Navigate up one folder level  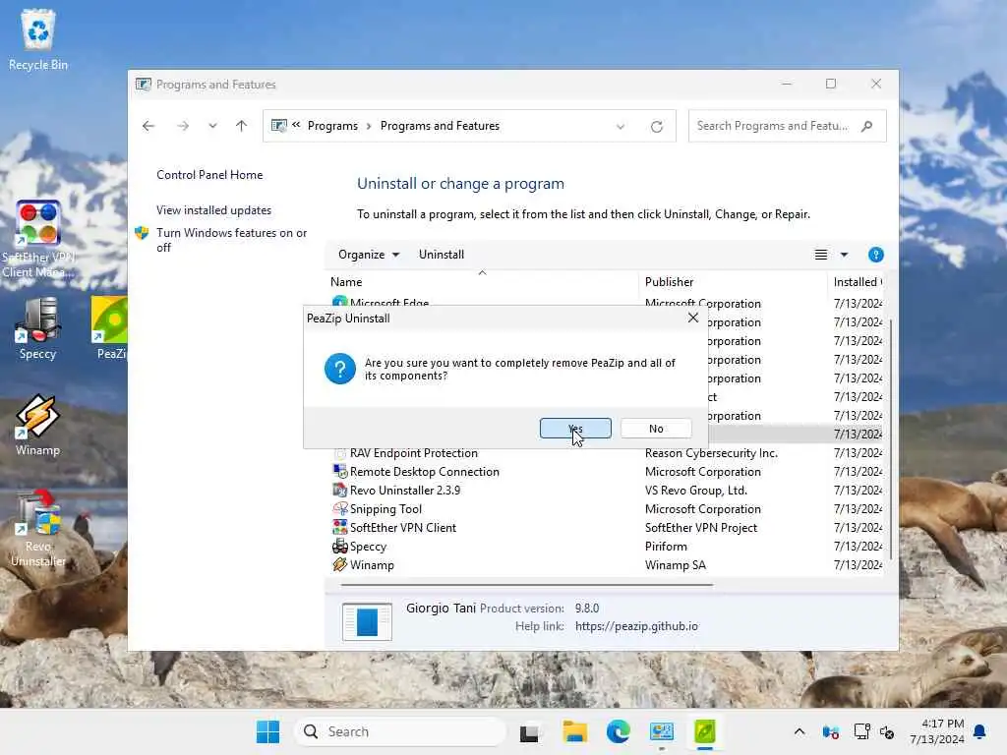pos(242,126)
